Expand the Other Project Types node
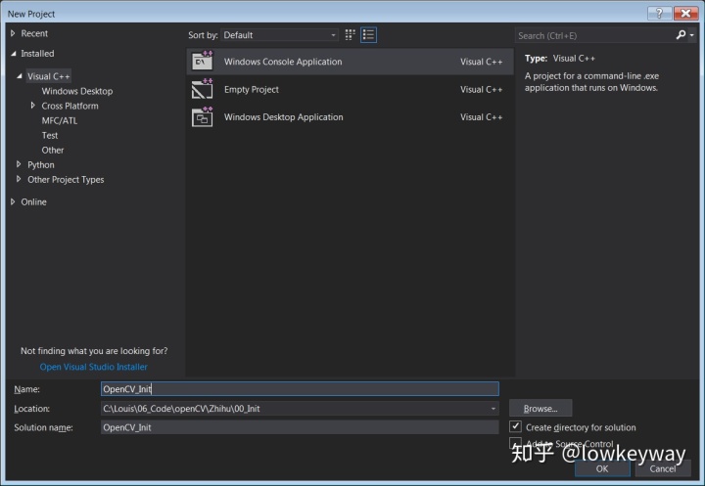 [19, 179]
